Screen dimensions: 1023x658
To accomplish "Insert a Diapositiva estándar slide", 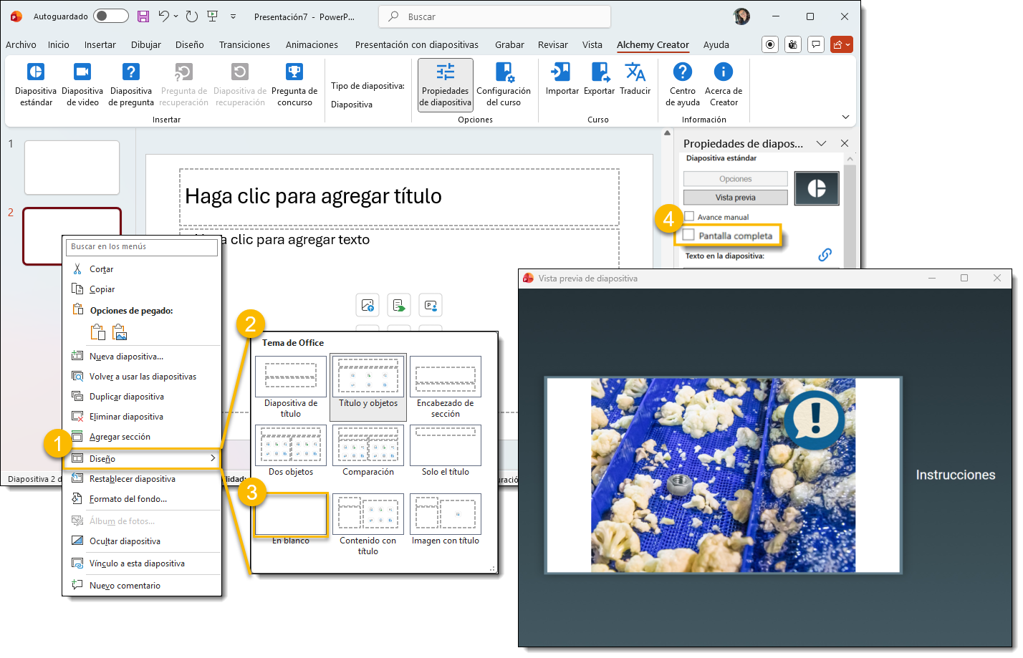I will 36,84.
